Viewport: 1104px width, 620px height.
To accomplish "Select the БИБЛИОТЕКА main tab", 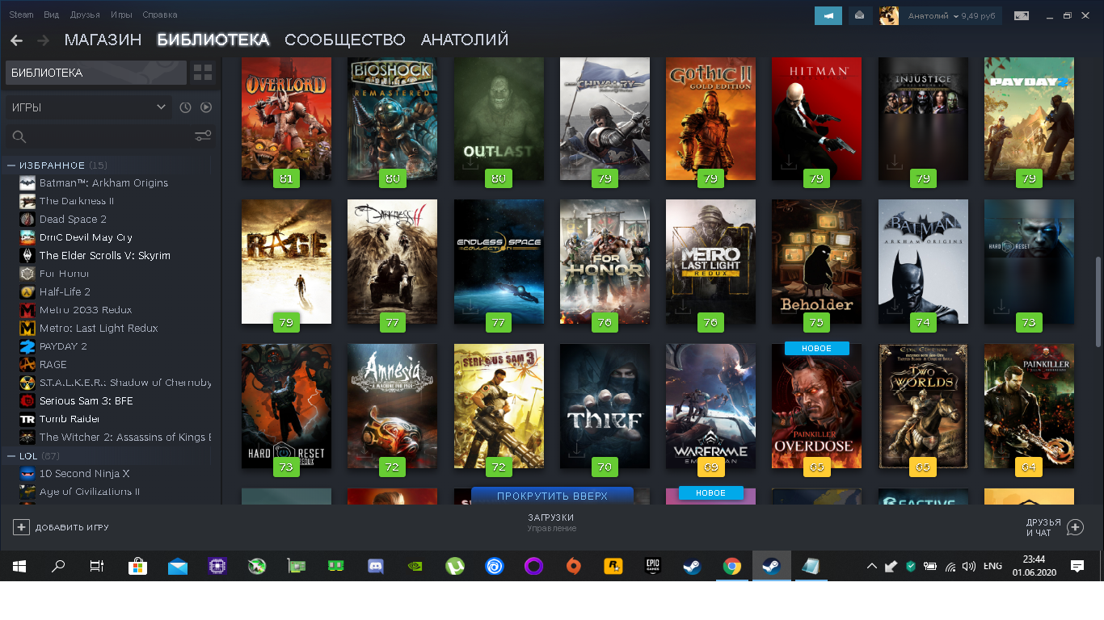I will coord(213,40).
